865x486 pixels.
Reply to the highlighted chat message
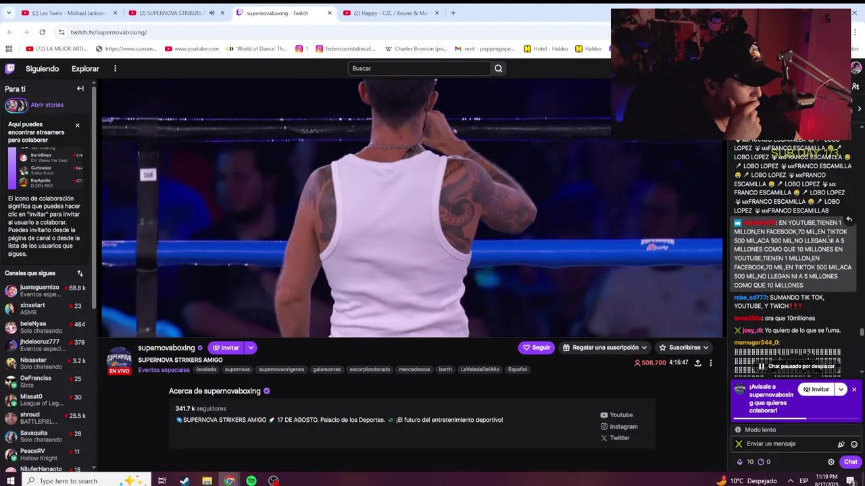849,220
